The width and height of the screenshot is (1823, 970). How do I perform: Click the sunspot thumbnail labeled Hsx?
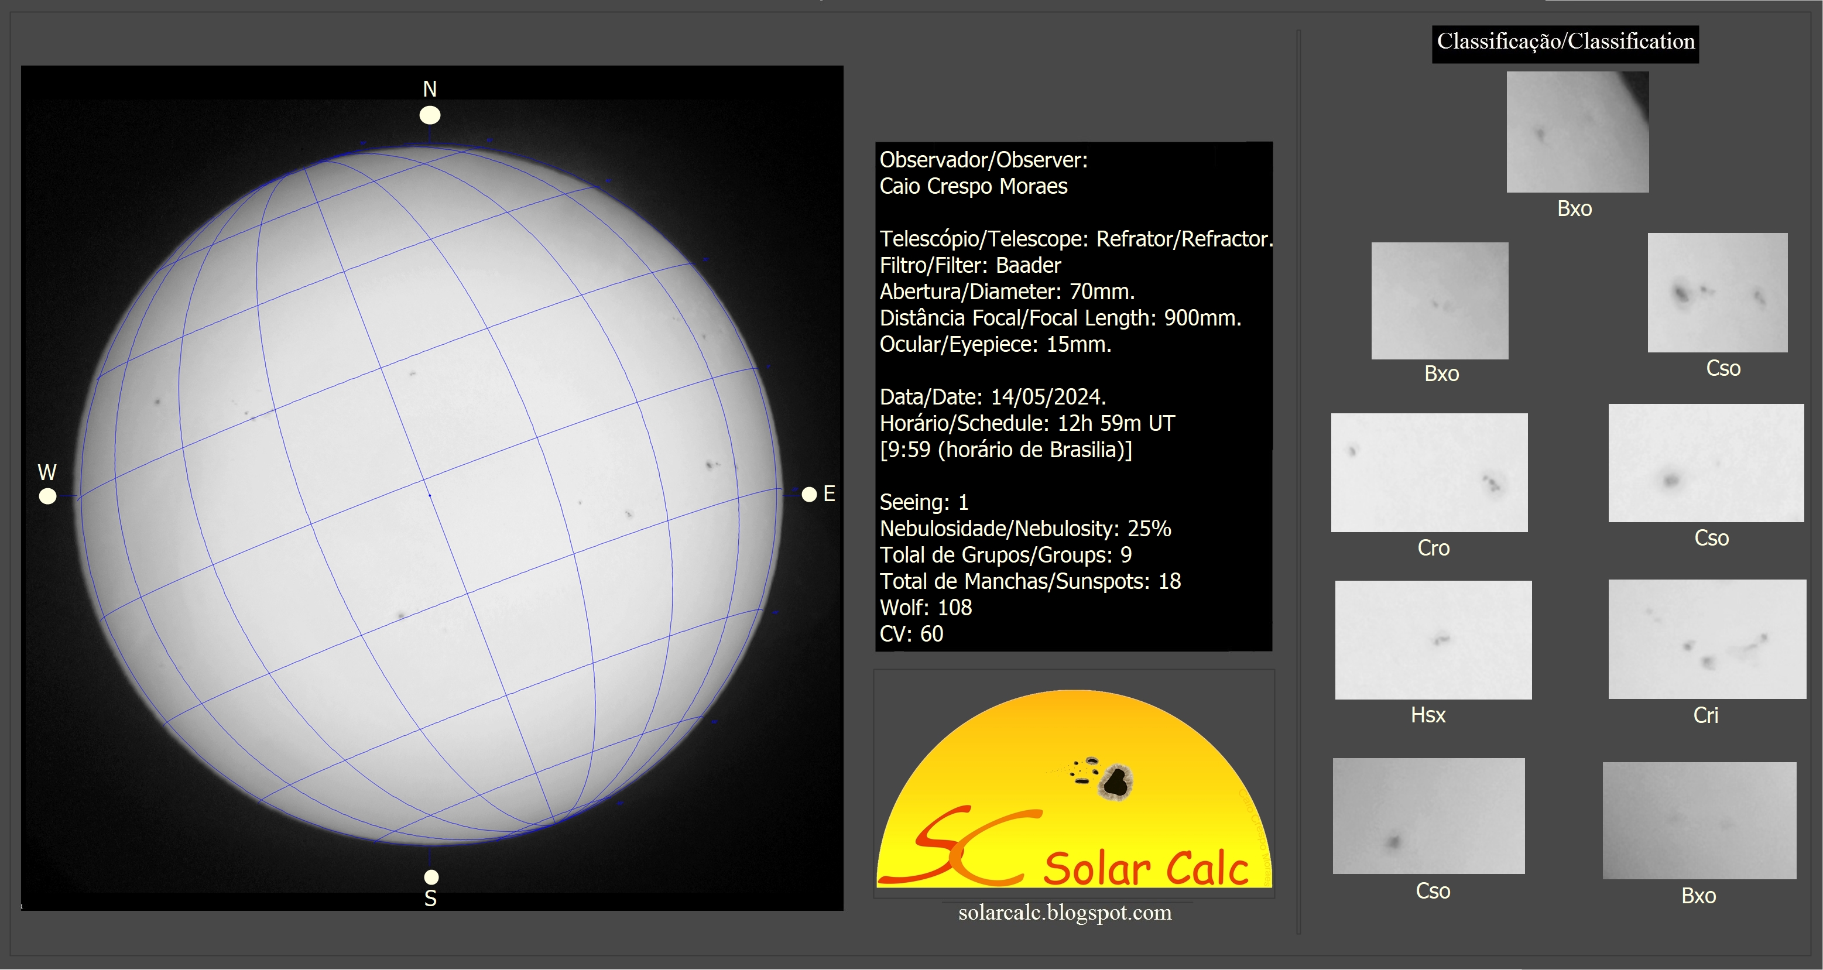pyautogui.click(x=1433, y=640)
